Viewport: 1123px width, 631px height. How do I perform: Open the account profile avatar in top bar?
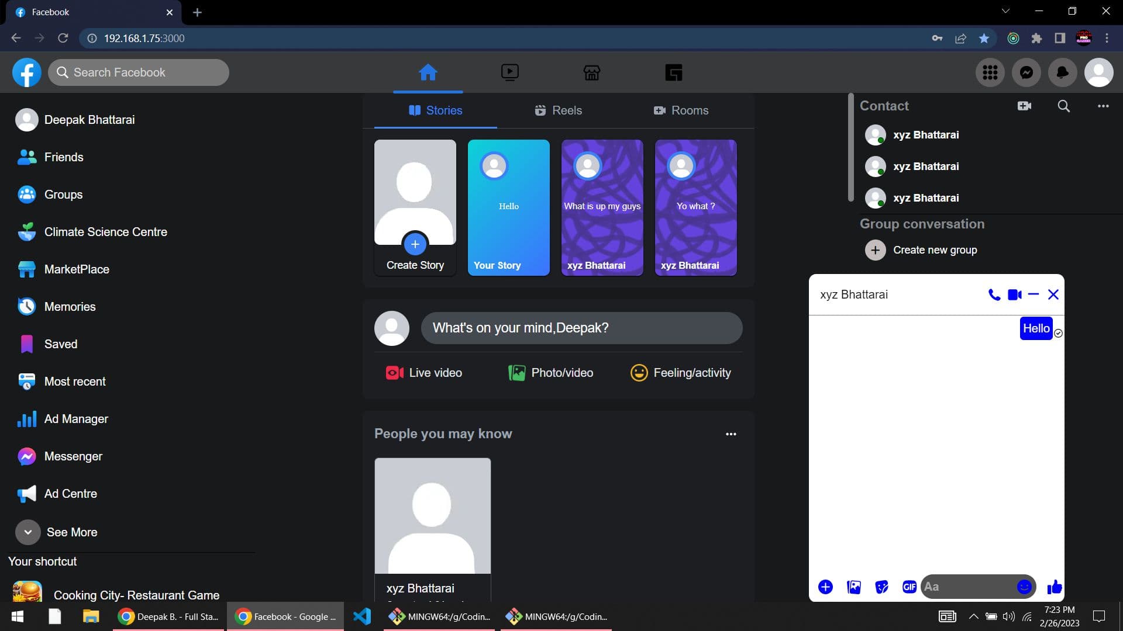[x=1098, y=72]
